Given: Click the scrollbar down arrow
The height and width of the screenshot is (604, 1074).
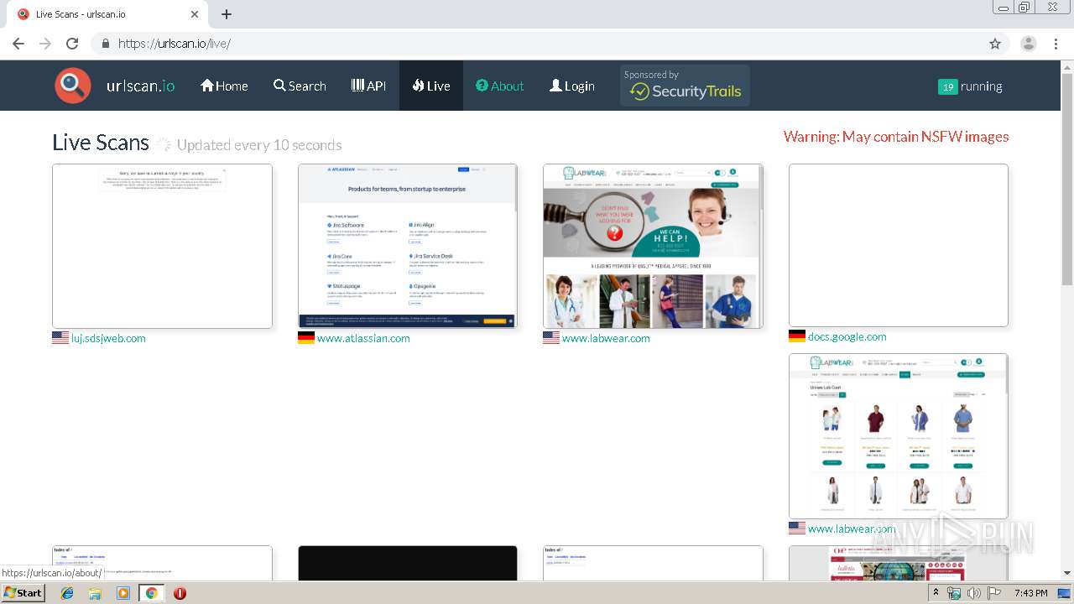Looking at the screenshot, I should [1067, 573].
